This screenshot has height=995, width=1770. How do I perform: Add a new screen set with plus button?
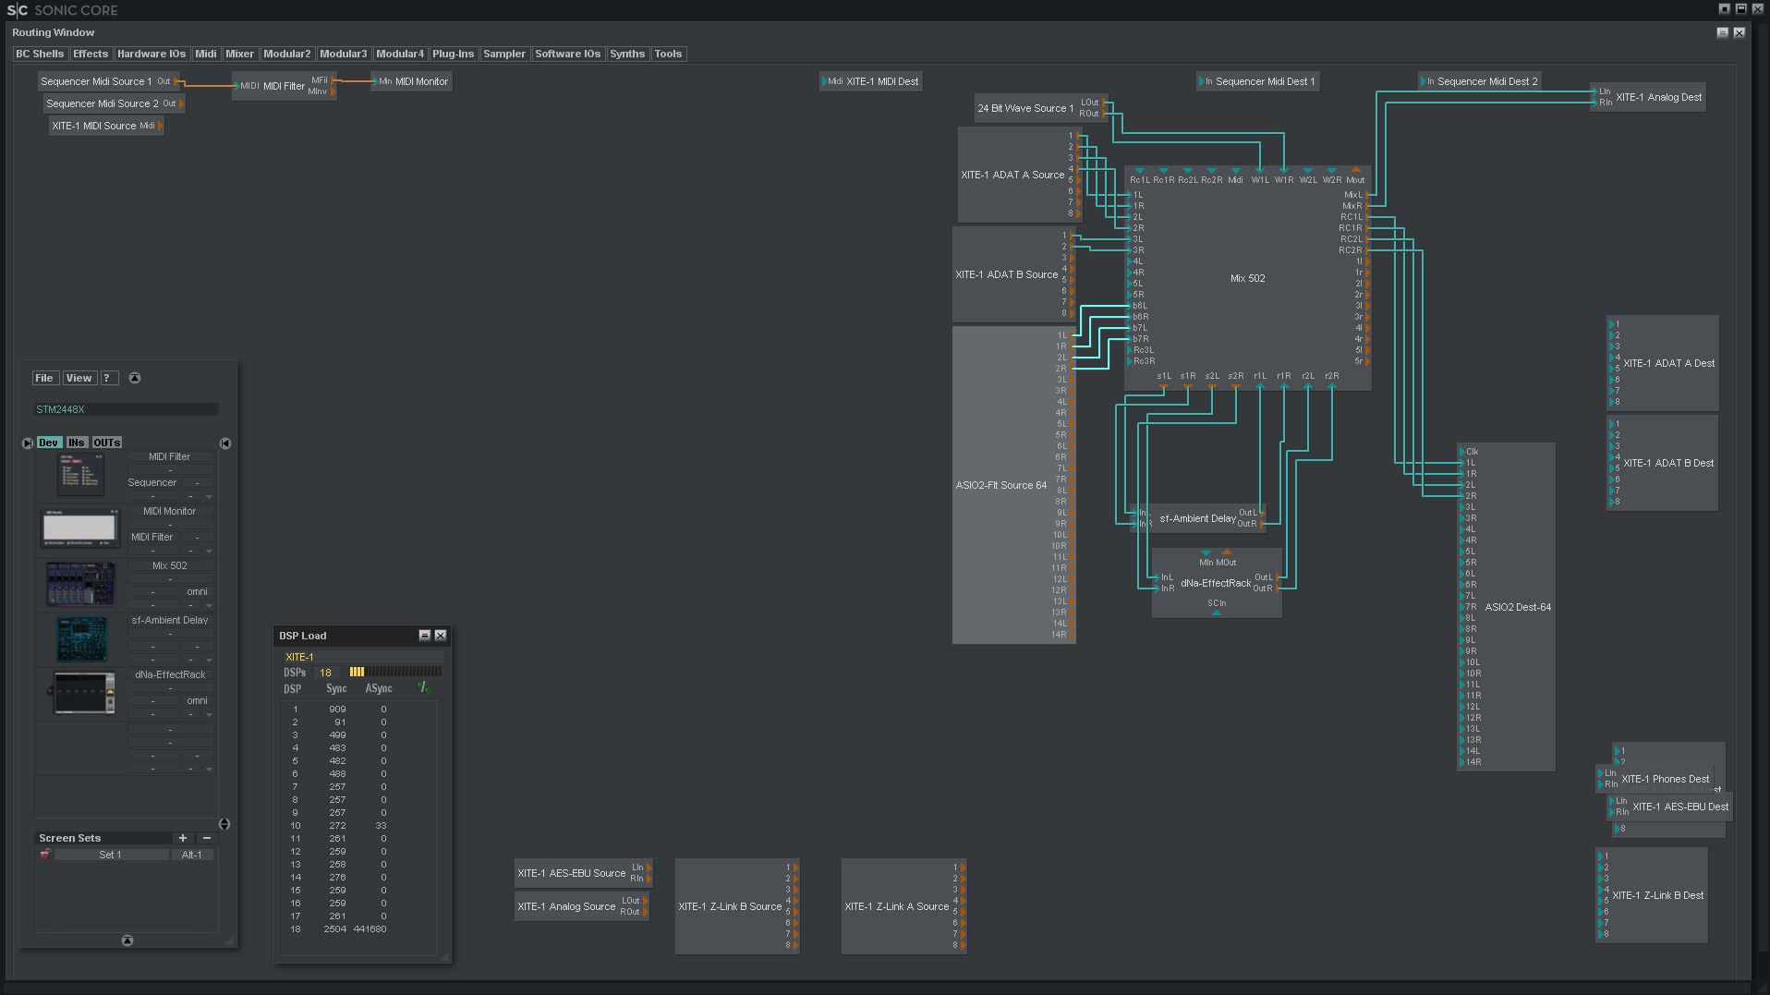pyautogui.click(x=182, y=838)
